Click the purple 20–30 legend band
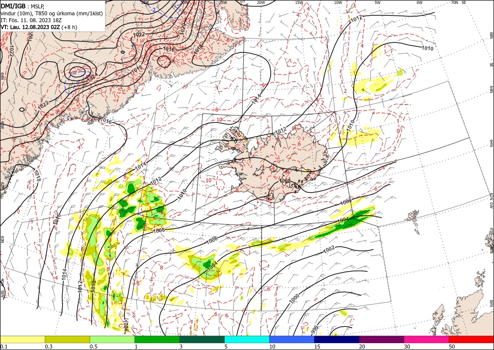 tap(381, 339)
